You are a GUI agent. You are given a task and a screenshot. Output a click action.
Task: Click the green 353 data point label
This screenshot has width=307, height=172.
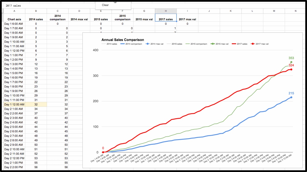(x=291, y=58)
